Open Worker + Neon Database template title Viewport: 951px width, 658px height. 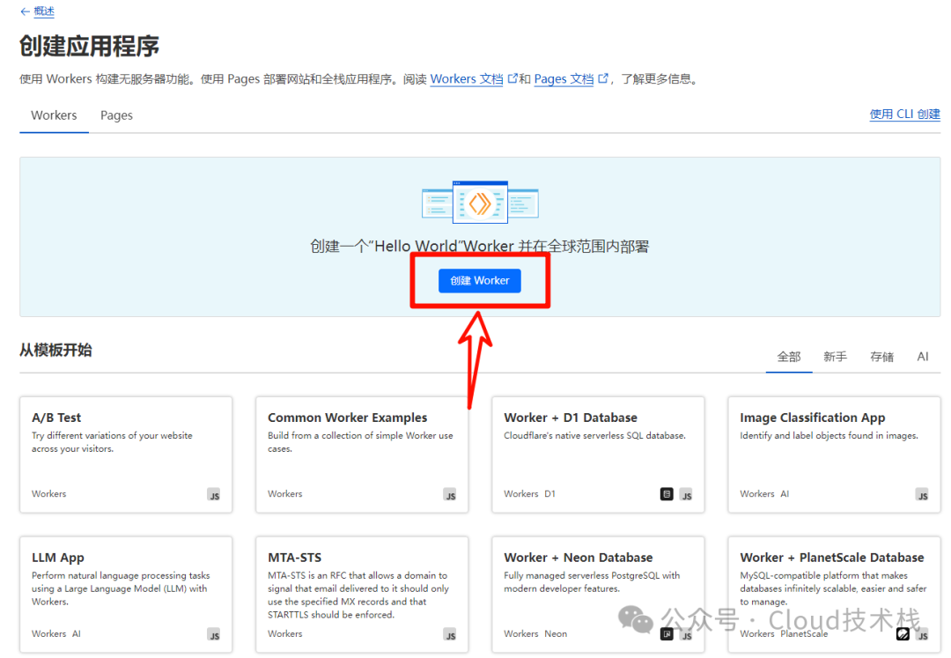click(578, 558)
